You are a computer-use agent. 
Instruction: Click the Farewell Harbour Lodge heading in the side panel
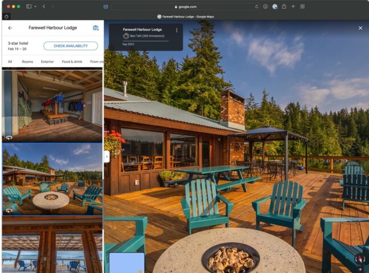click(x=52, y=28)
